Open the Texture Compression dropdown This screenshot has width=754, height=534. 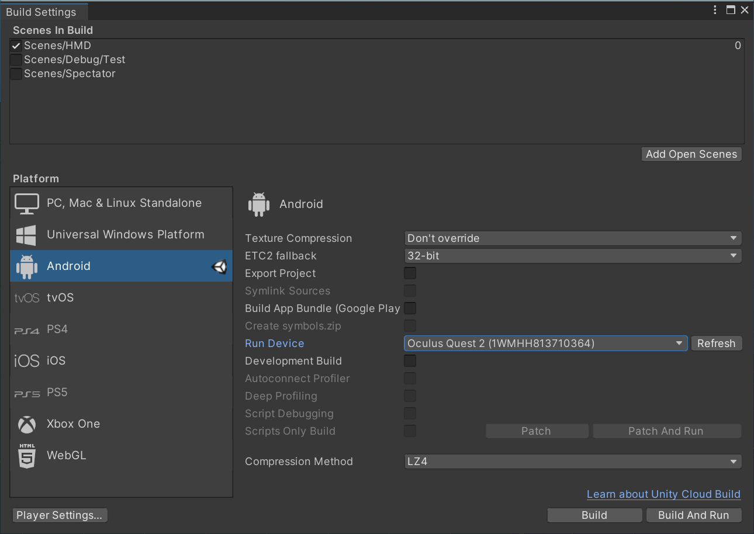coord(573,238)
